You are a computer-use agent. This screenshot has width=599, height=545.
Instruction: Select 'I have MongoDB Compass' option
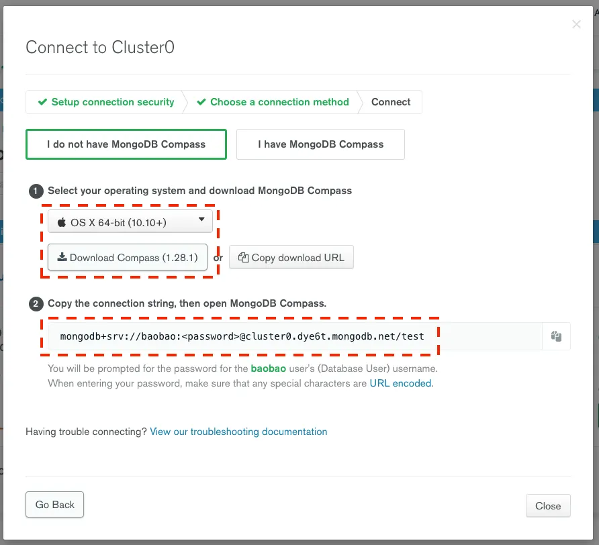(320, 144)
